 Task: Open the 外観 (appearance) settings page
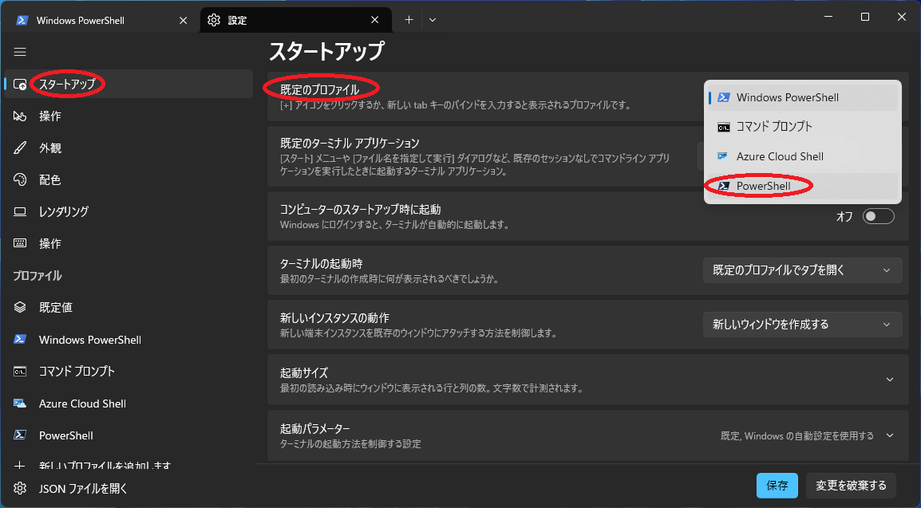49,148
